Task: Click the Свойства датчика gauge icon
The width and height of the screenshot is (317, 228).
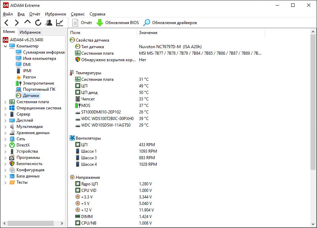Action: coord(72,40)
